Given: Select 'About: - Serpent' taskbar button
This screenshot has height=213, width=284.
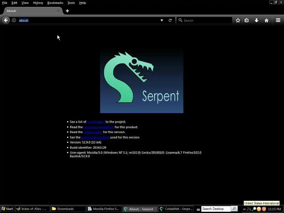Looking at the screenshot, I should pyautogui.click(x=140, y=209).
